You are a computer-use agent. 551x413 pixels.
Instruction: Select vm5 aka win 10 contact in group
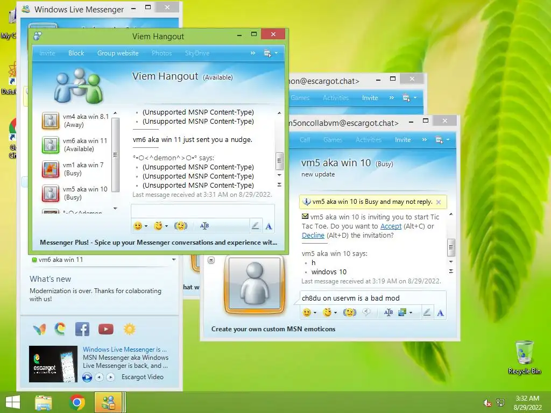click(75, 193)
